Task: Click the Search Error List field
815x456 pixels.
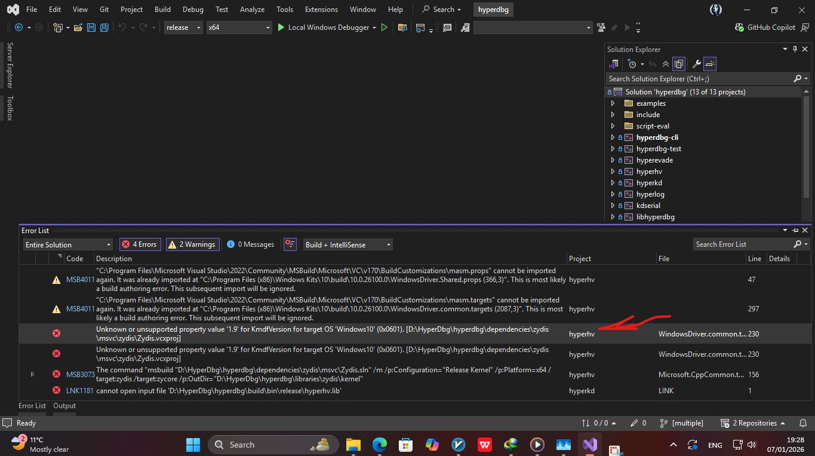Action: coord(743,244)
